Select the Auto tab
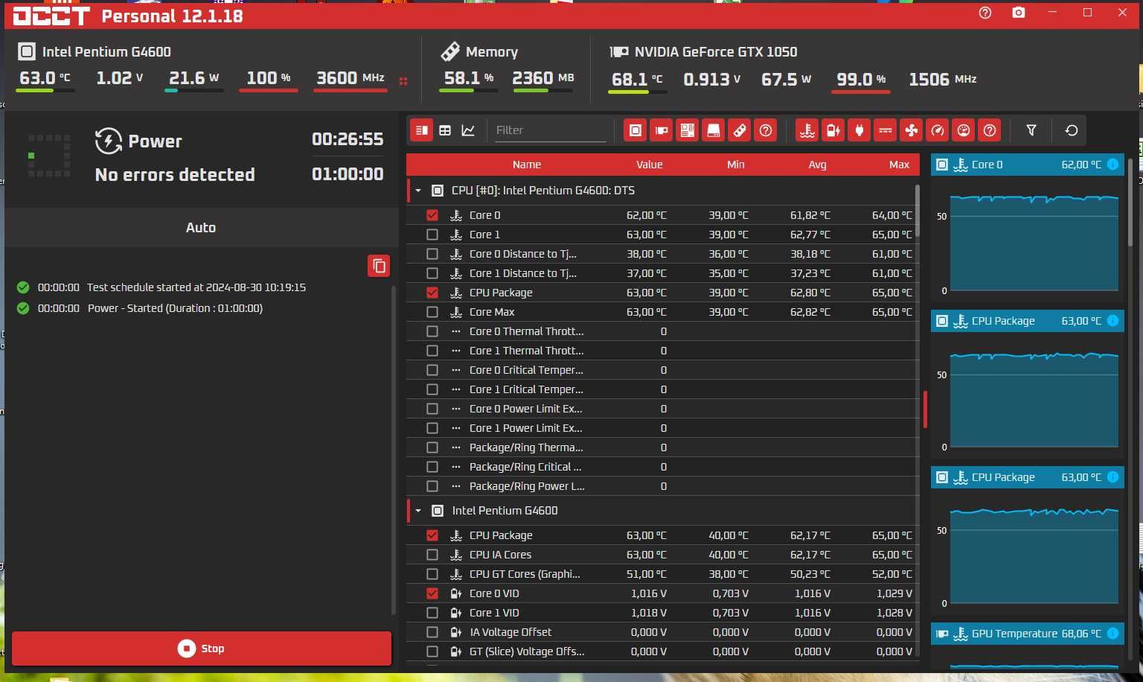This screenshot has height=682, width=1143. pos(201,228)
